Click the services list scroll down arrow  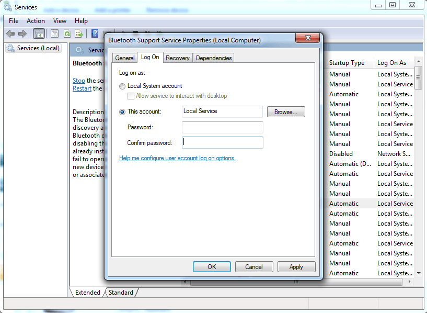(419, 273)
